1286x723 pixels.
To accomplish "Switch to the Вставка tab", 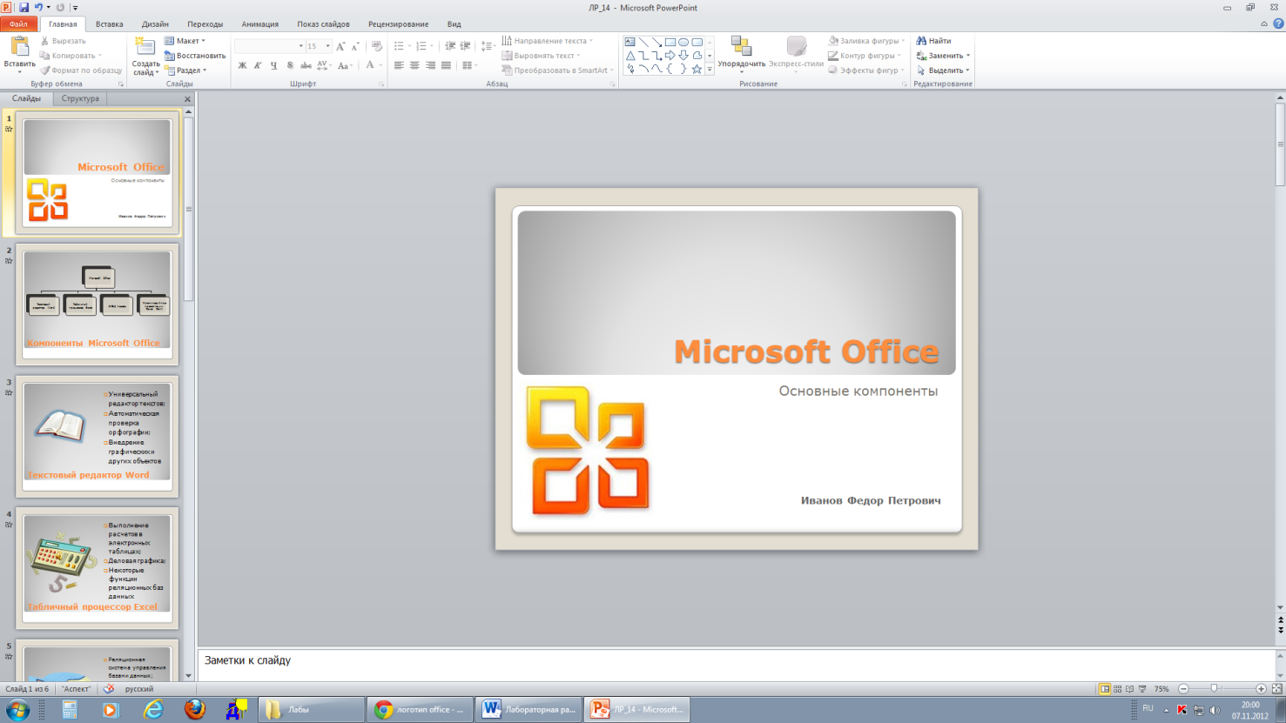I will (109, 24).
